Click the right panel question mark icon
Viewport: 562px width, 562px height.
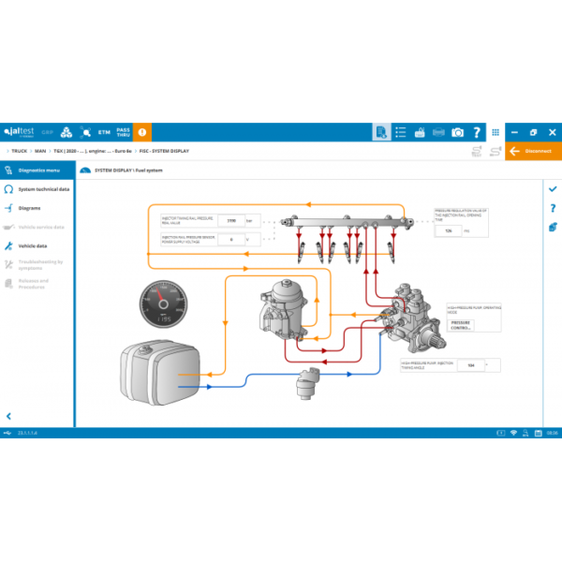point(553,208)
